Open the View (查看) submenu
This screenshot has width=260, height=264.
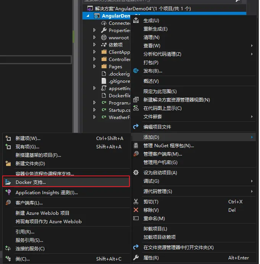194,46
